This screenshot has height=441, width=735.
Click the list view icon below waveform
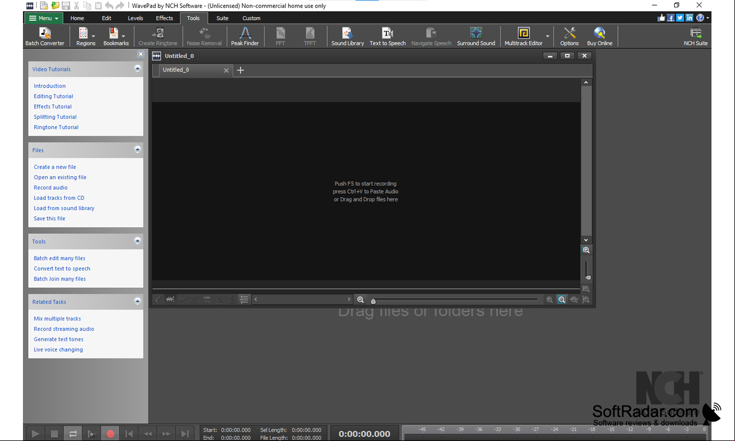(244, 299)
